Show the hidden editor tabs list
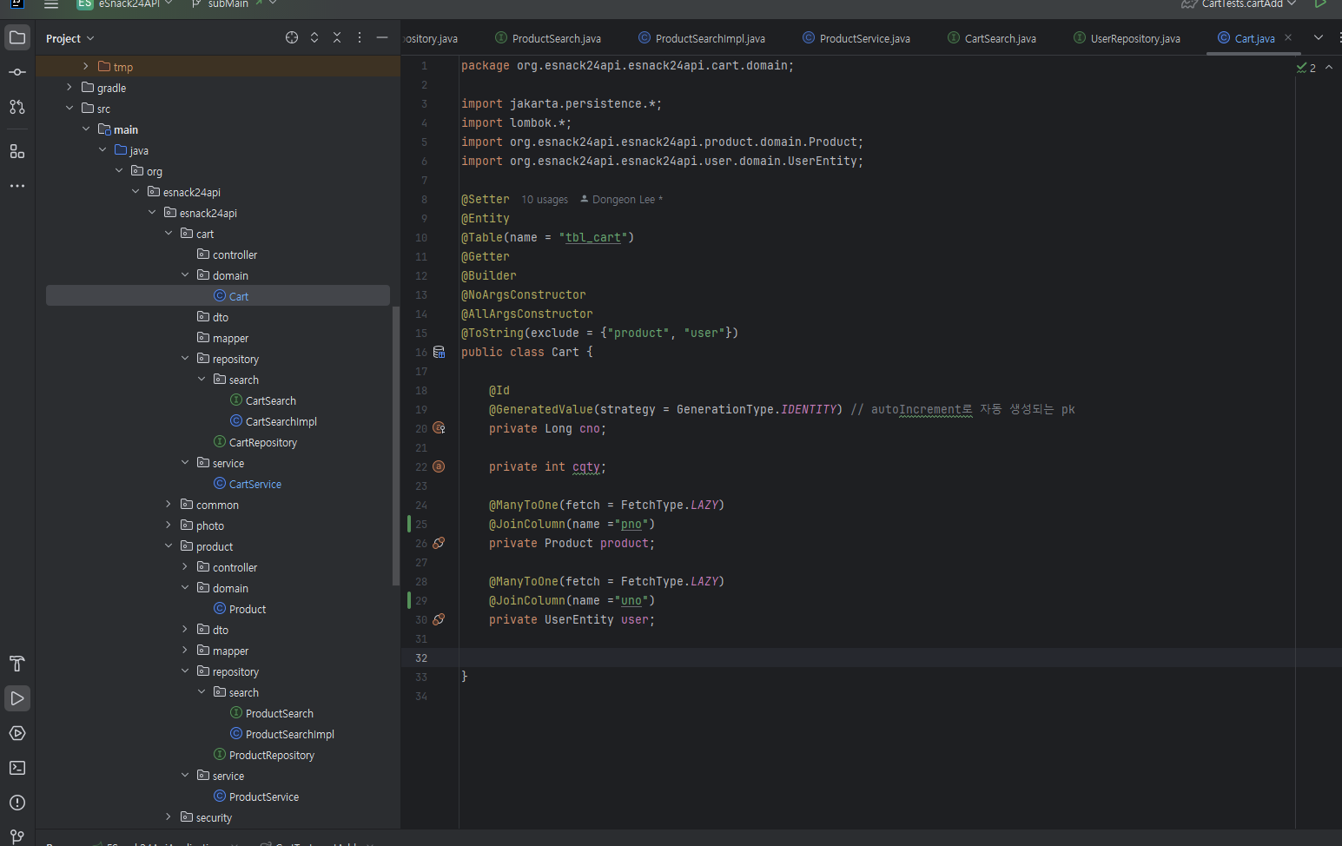This screenshot has width=1342, height=846. [1319, 37]
